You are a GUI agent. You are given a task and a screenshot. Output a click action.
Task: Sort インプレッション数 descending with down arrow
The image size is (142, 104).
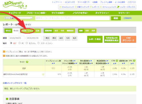[54, 63]
